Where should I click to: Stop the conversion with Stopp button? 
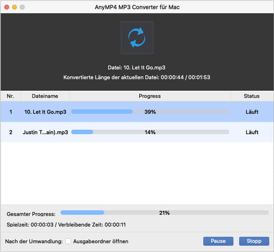(x=254, y=241)
